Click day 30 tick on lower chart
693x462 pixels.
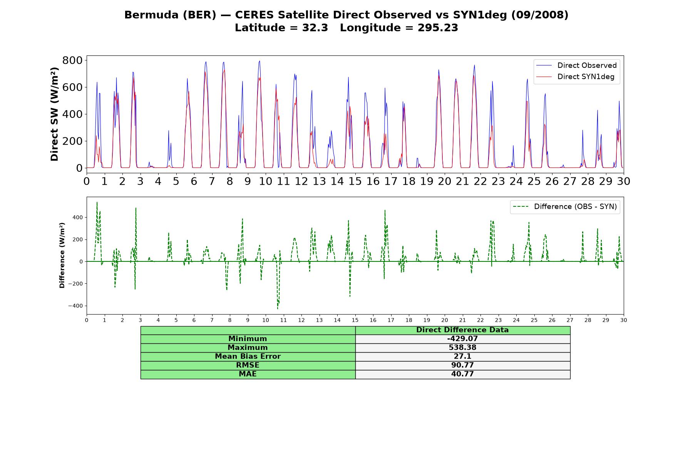623,320
